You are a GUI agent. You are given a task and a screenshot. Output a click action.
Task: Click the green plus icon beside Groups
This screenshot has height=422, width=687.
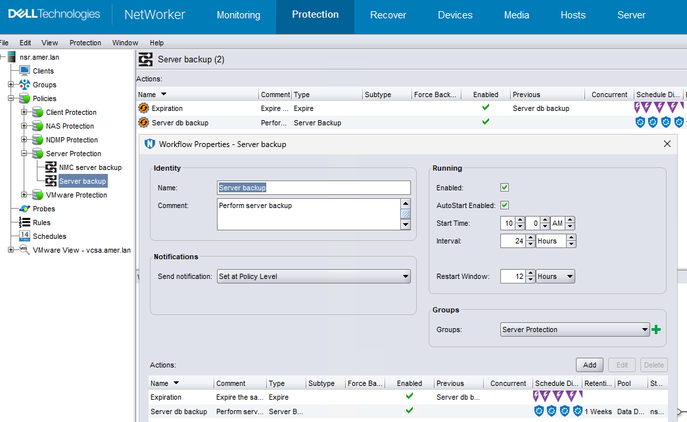656,329
